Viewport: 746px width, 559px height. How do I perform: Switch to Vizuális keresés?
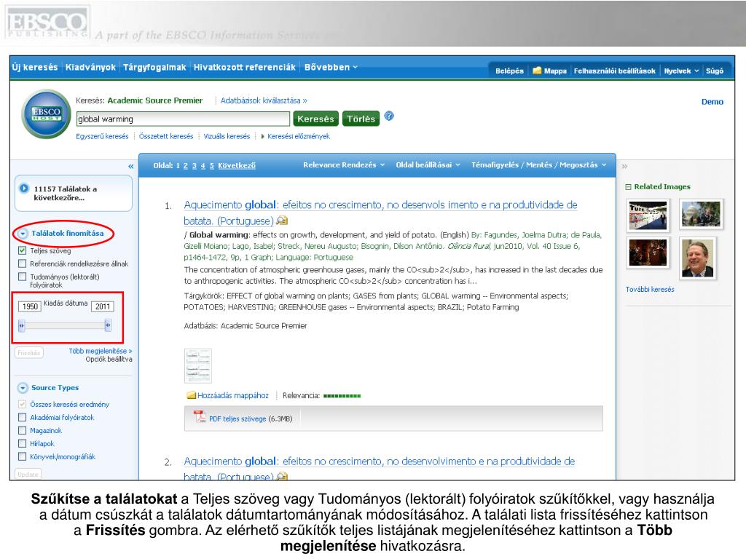point(227,136)
